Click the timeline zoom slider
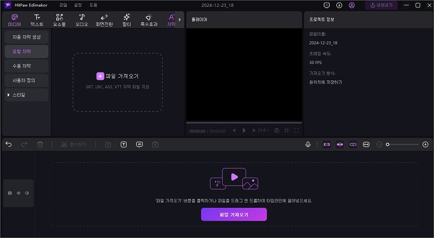Viewport: 434px width, 238px height. [x=403, y=144]
